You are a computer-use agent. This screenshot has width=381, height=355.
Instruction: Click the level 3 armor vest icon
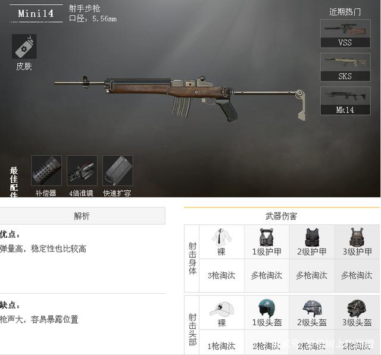[357, 237]
